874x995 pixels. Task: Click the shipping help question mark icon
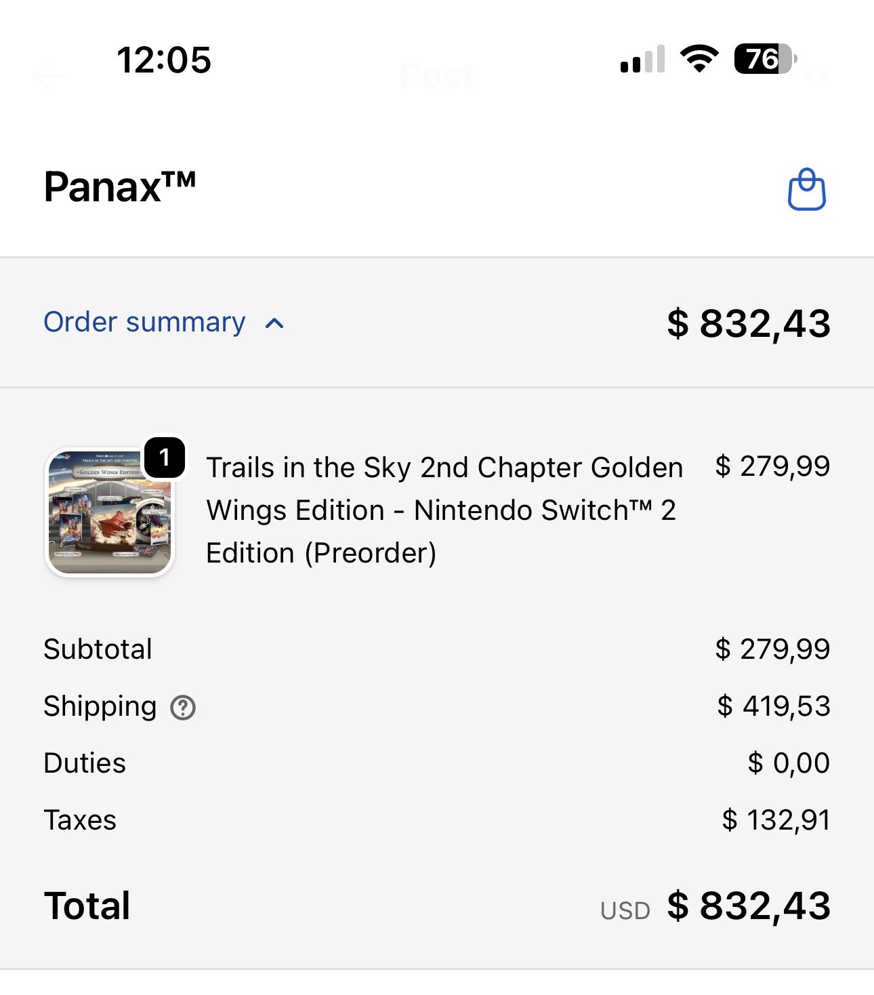[x=183, y=708]
